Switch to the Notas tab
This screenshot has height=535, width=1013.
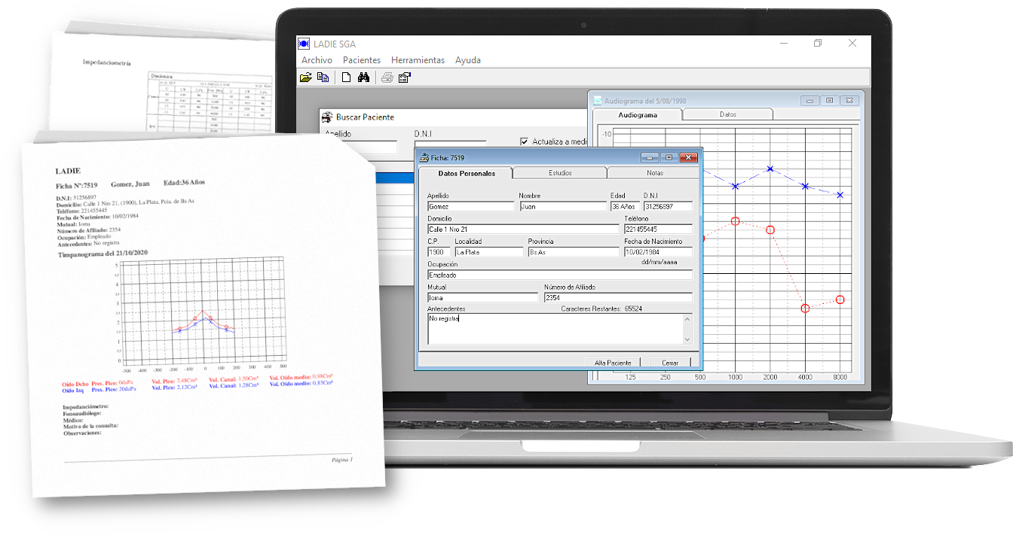(654, 173)
